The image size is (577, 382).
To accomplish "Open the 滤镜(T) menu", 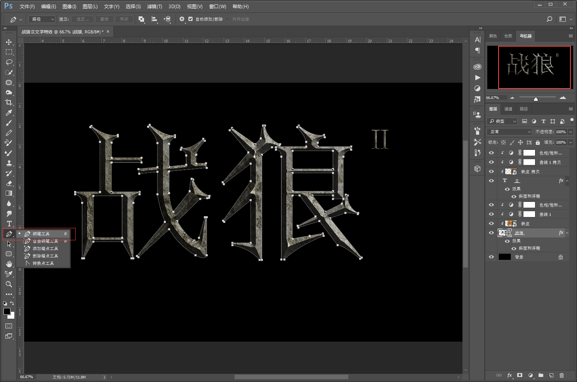I will 155,7.
